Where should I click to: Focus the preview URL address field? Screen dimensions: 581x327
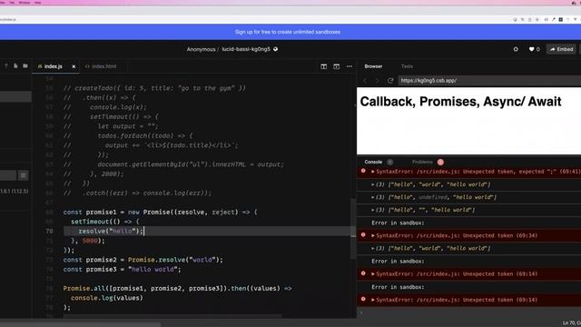click(489, 81)
